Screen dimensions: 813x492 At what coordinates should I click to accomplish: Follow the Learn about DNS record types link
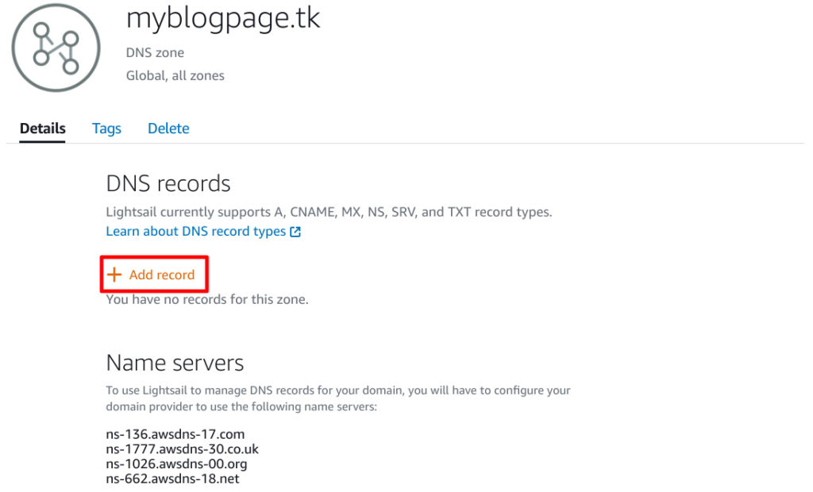tap(196, 231)
